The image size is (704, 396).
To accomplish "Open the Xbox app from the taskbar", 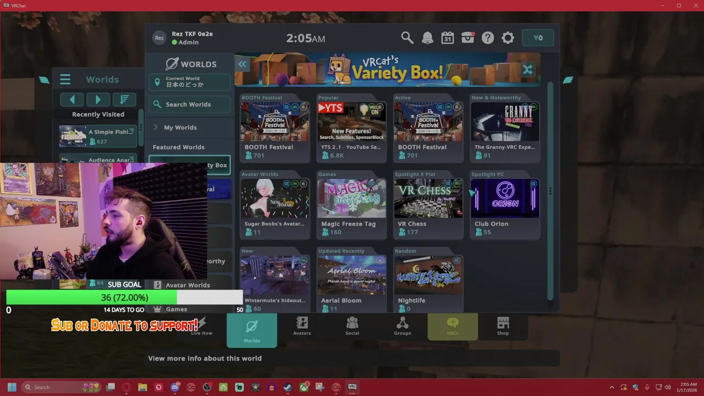I will 304,387.
